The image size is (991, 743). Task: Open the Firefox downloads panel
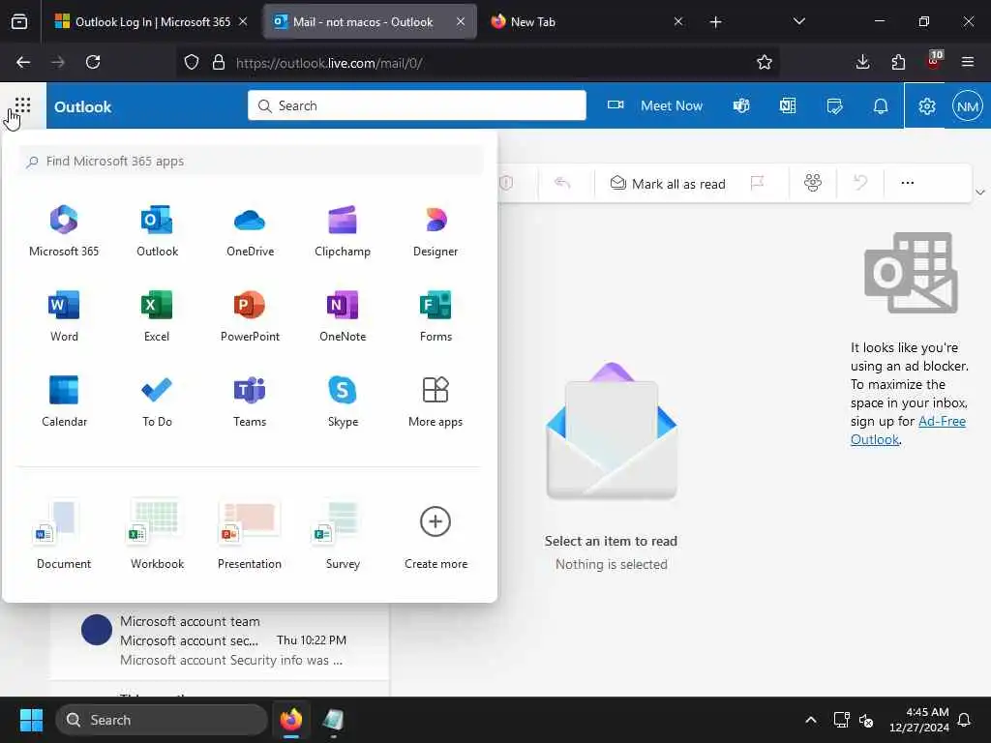coord(862,62)
